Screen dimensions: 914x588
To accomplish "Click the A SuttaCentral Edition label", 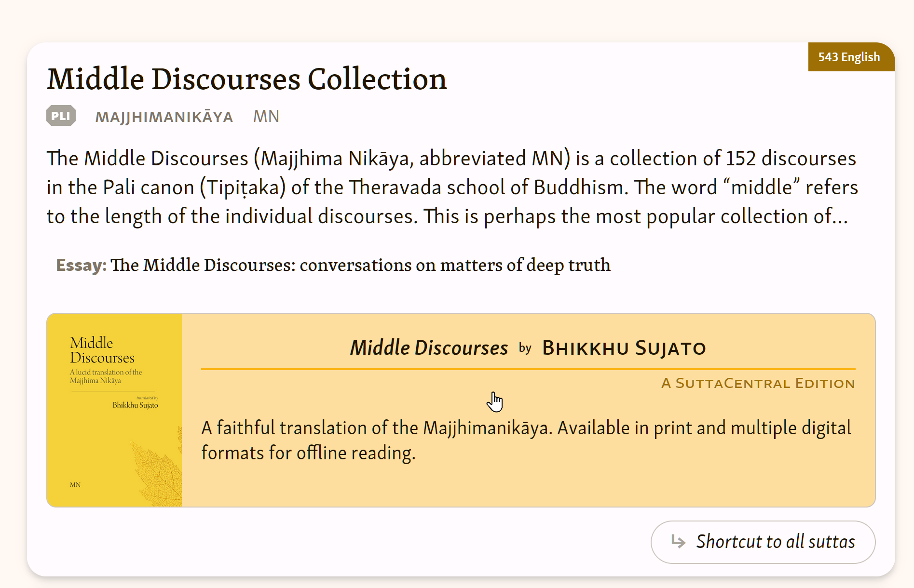I will click(x=758, y=384).
